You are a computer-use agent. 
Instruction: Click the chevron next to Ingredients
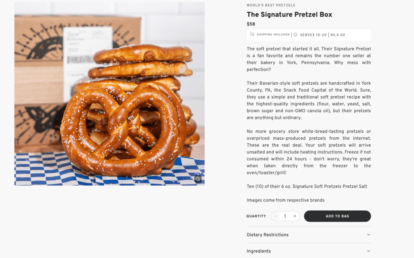coord(368,251)
